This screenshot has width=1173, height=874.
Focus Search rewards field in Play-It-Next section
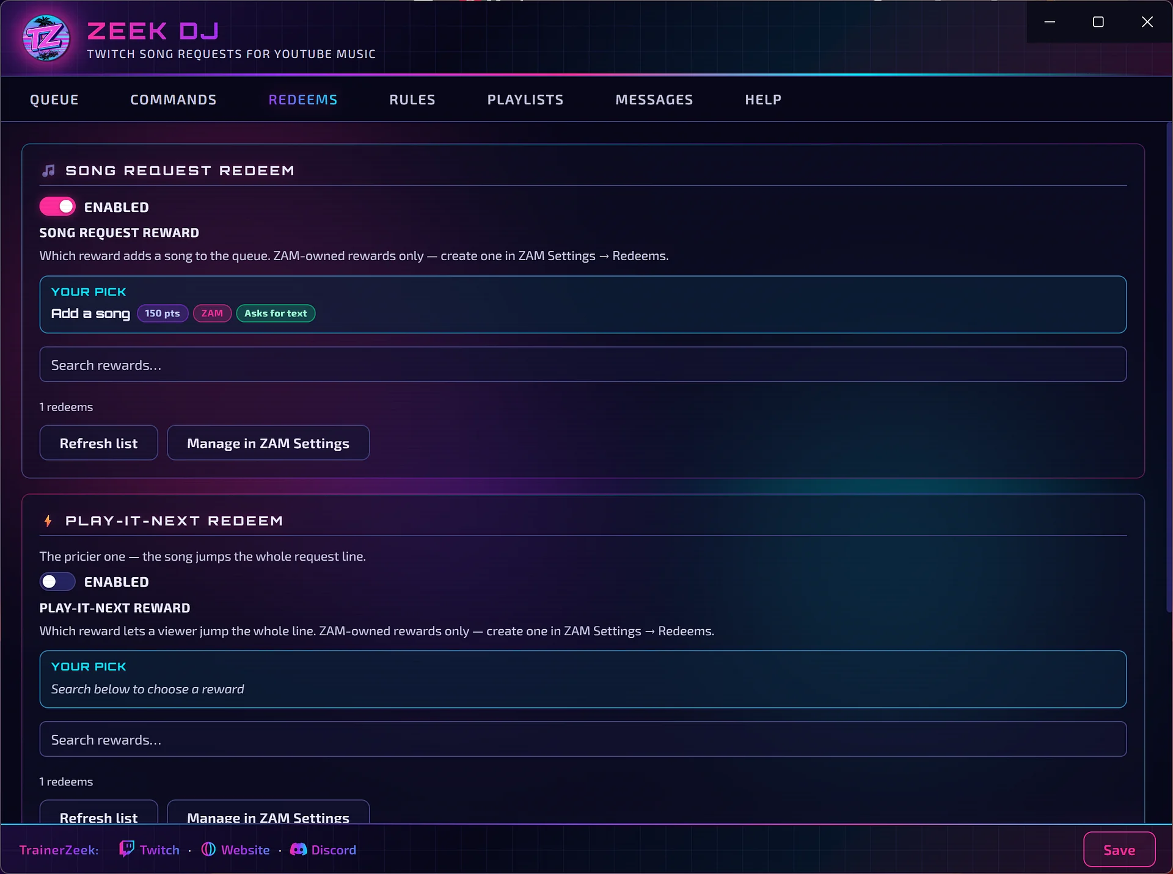(583, 739)
